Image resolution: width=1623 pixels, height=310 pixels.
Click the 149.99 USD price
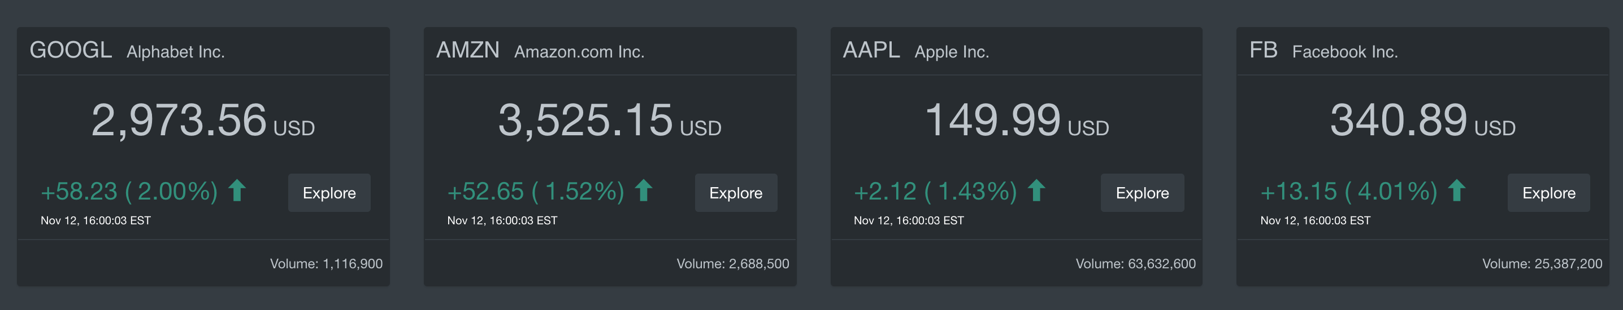[x=1016, y=120]
